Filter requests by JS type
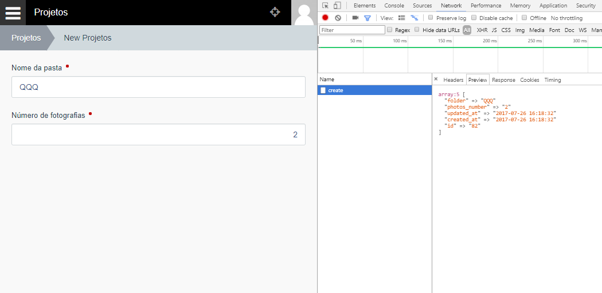Screen dimensions: 602x293 [494, 30]
